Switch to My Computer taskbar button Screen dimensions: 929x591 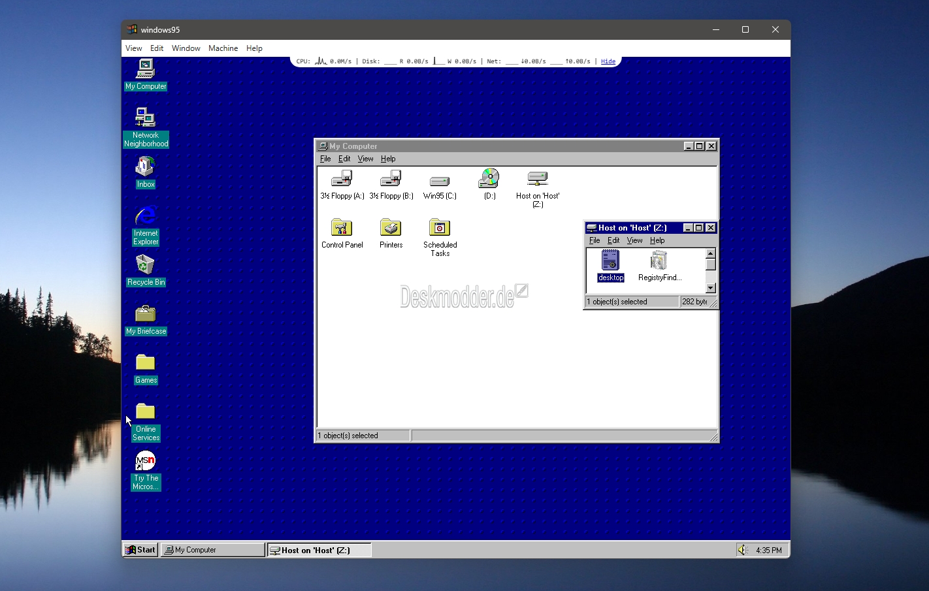[x=212, y=550]
